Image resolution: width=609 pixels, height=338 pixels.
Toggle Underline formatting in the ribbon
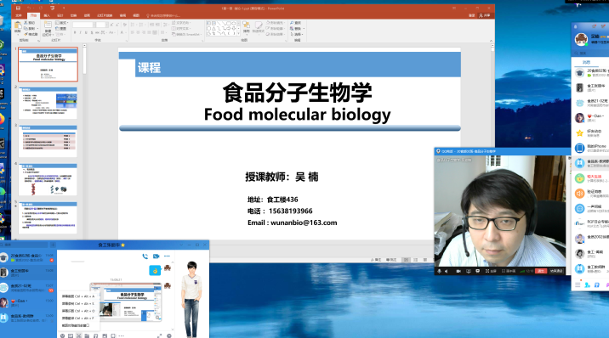(x=86, y=32)
